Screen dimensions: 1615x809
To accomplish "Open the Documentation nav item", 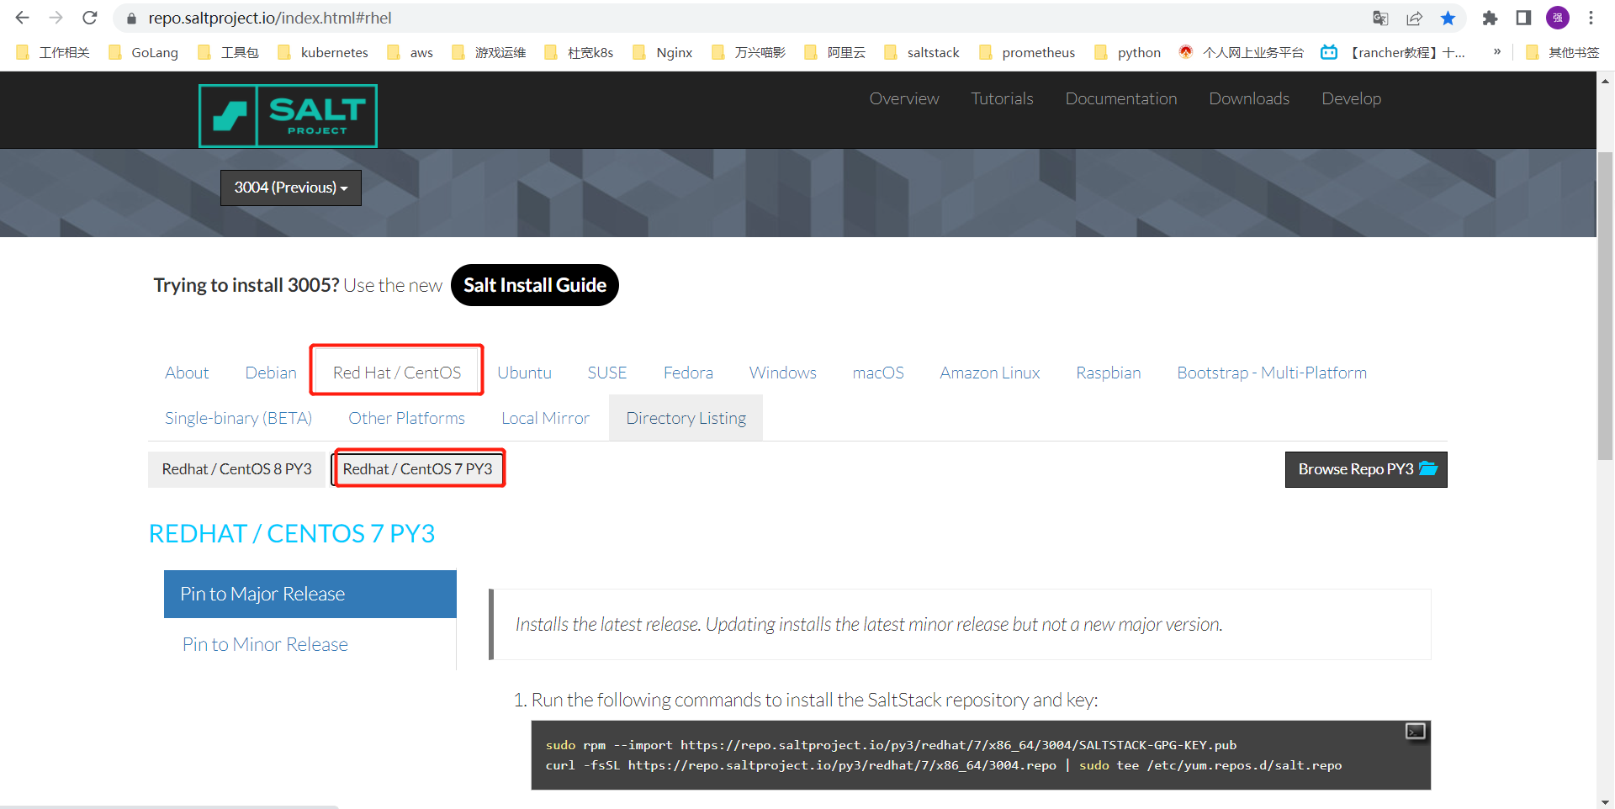I will click(x=1121, y=98).
